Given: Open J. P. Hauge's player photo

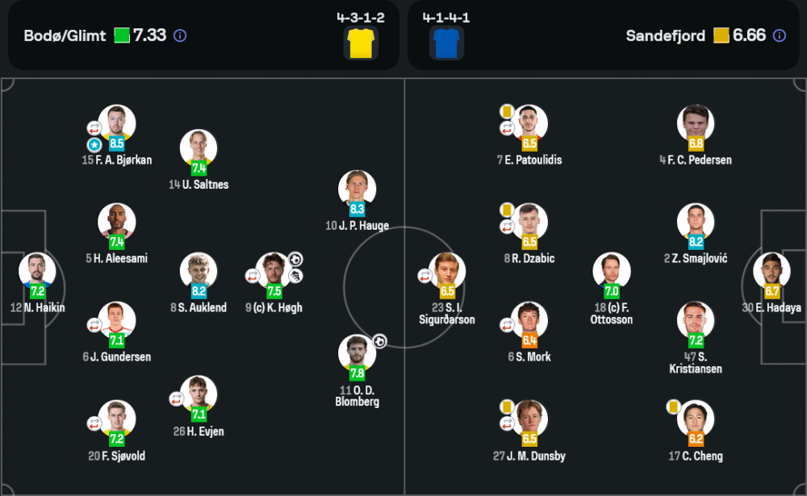Looking at the screenshot, I should (x=357, y=188).
